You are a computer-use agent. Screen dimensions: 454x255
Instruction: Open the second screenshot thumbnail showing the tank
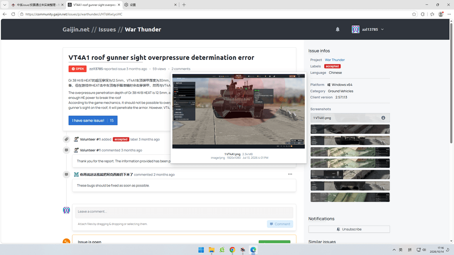tap(350, 140)
